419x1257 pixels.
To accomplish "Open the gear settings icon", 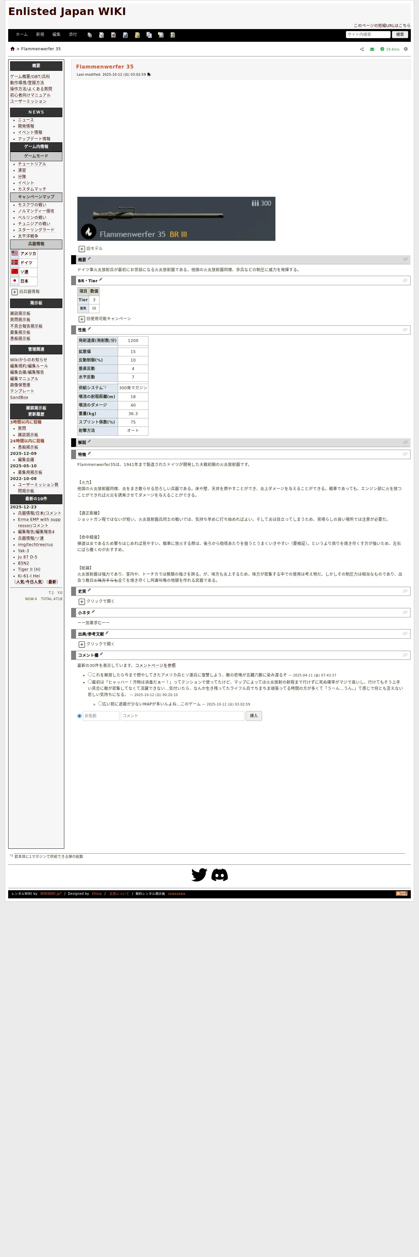I will 406,49.
